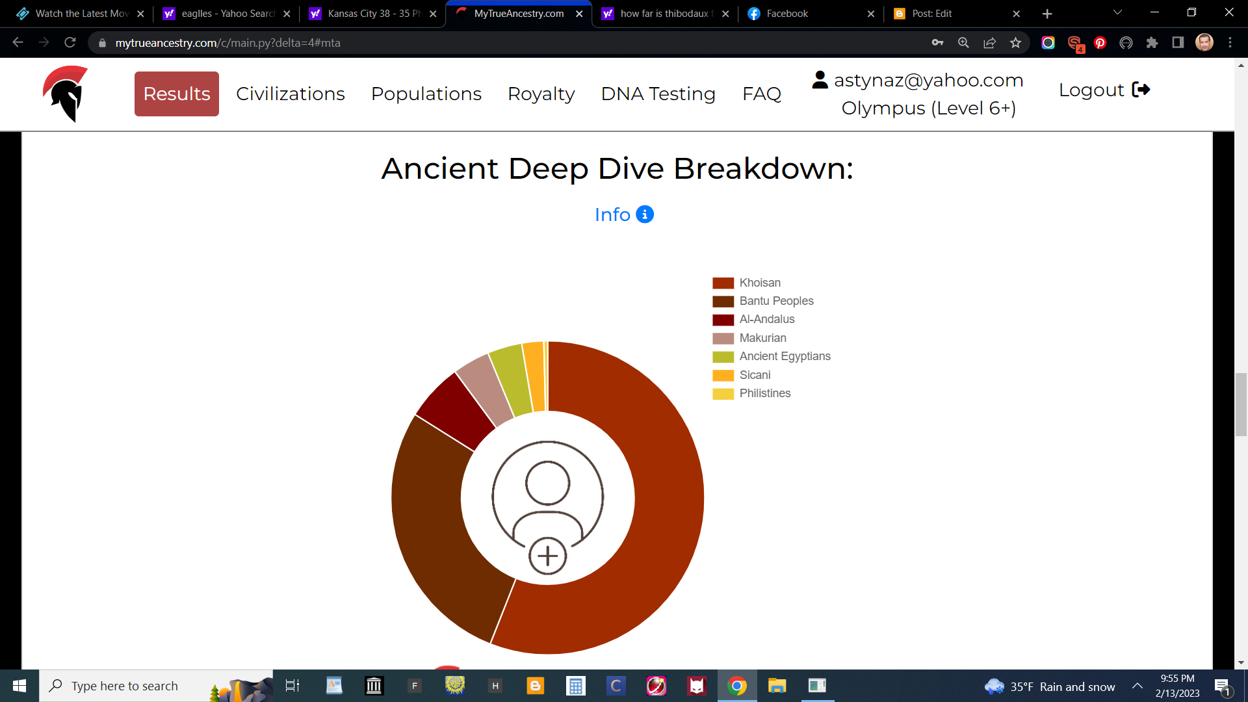Click the plus icon under profile avatar
Screen dimensions: 1248x702
click(x=547, y=556)
